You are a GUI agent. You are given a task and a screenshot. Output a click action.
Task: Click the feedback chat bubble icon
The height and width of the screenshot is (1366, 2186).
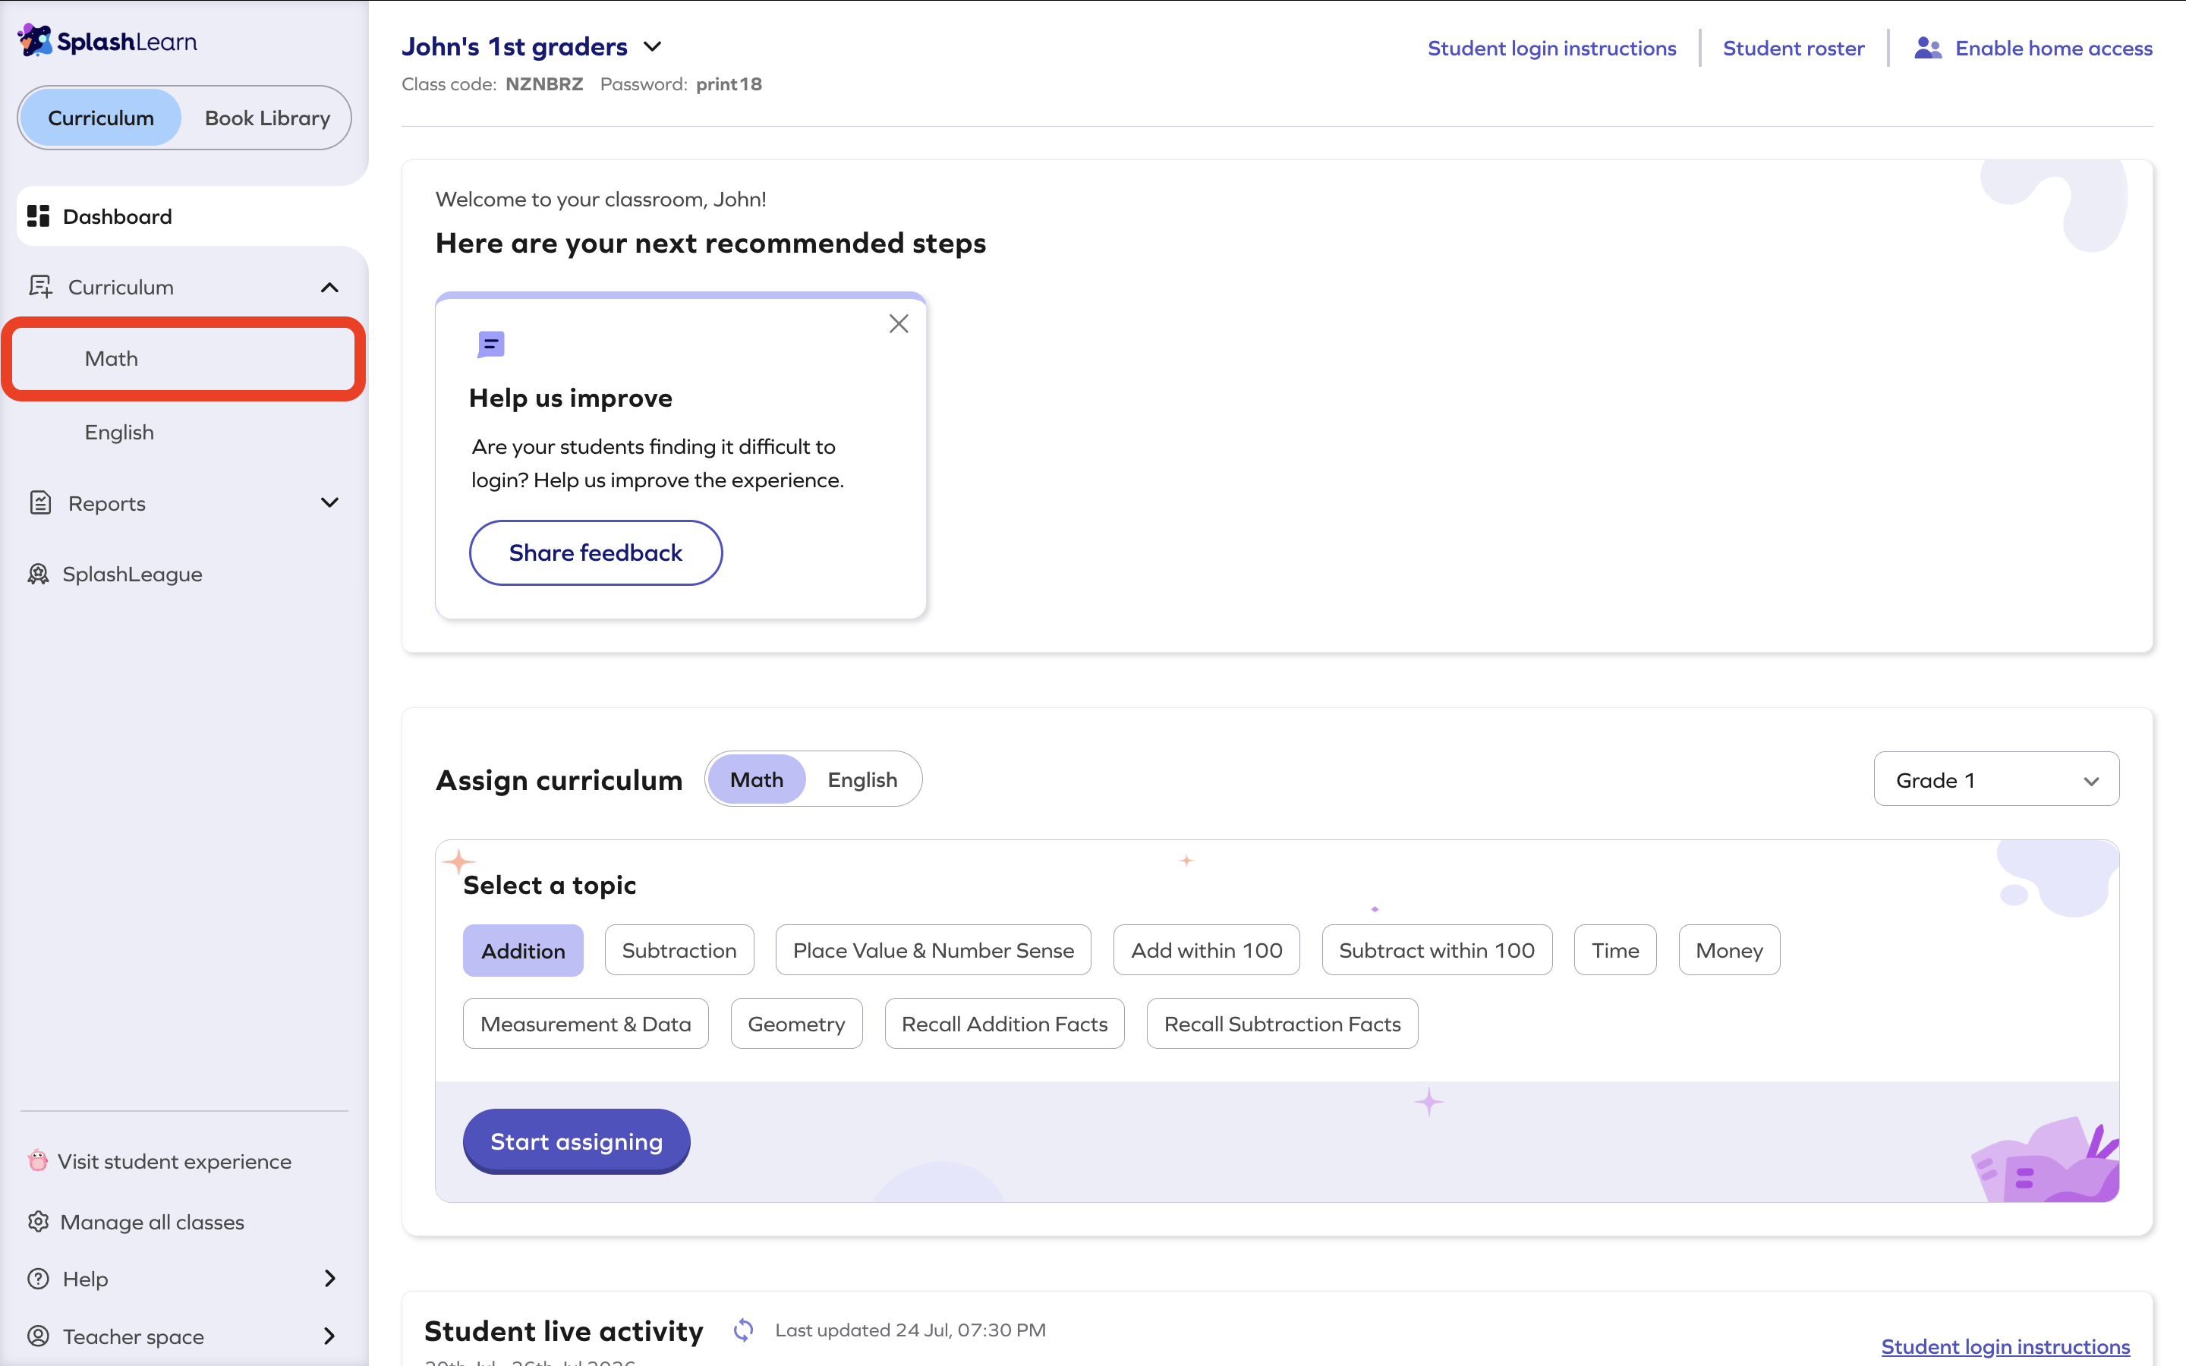coord(490,345)
